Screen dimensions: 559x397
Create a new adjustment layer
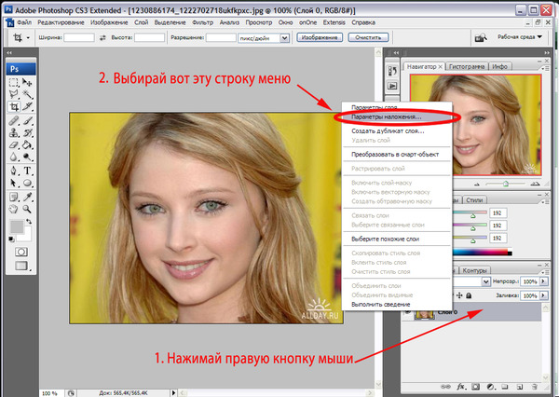pos(491,387)
